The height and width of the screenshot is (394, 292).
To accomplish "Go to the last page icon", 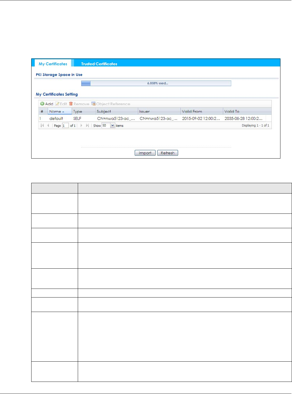I will point(87,125).
